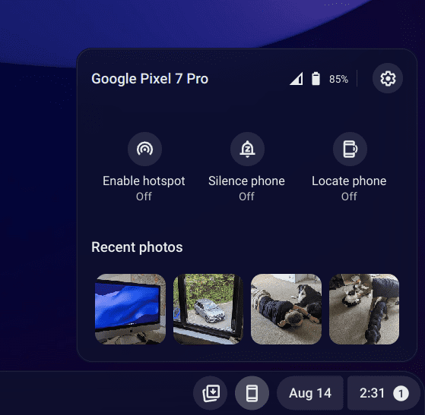Screen dimensions: 425x415
Task: Click the notification count badge
Action: (401, 393)
